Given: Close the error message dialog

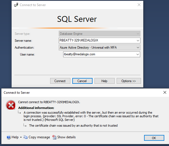Looking at the screenshot, I should [x=165, y=92].
